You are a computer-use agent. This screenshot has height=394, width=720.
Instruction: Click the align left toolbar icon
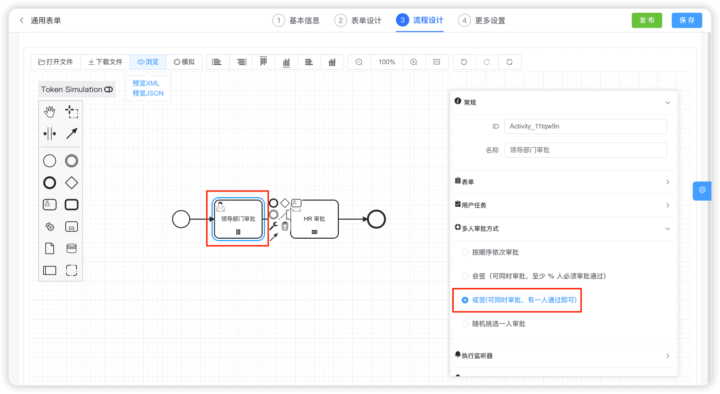point(217,62)
